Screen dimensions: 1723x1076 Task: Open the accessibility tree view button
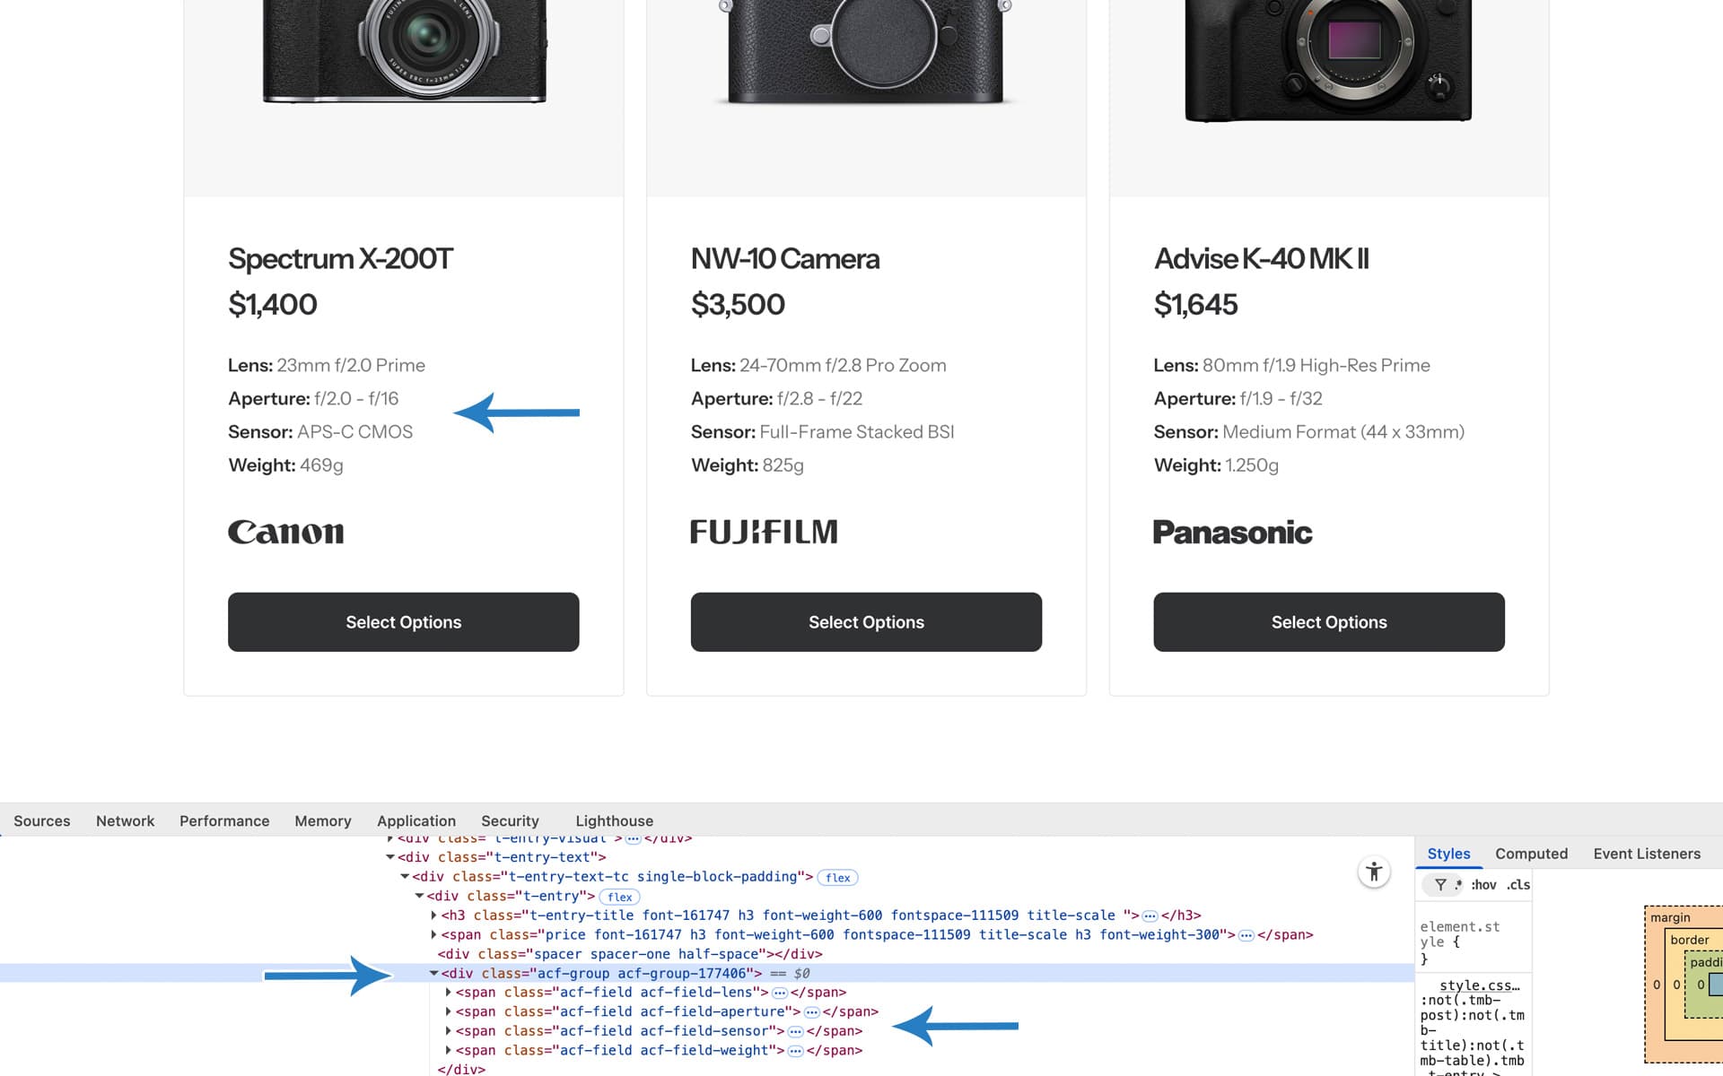(1374, 872)
